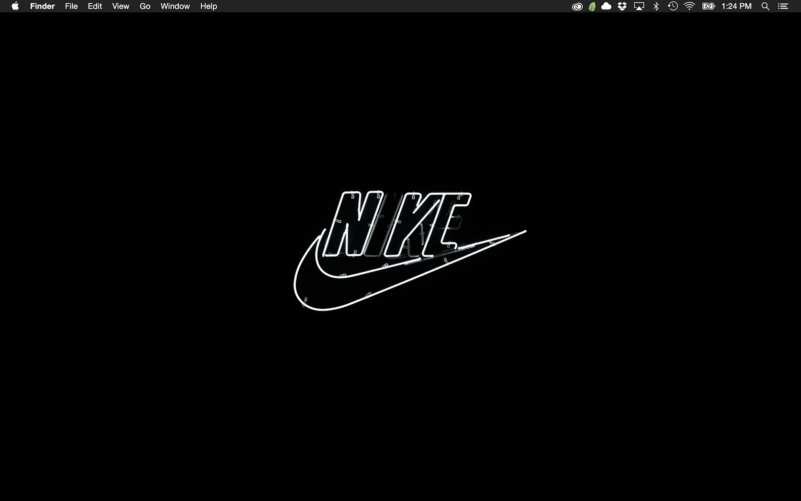Open the white cloud status menu
The height and width of the screenshot is (501, 801).
tap(606, 6)
